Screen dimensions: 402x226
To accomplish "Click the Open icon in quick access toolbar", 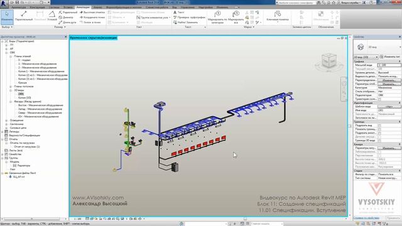I will (x=12, y=3).
